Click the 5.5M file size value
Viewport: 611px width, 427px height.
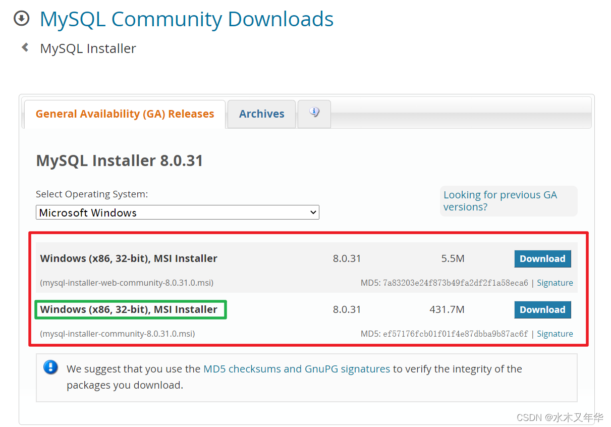coord(453,258)
